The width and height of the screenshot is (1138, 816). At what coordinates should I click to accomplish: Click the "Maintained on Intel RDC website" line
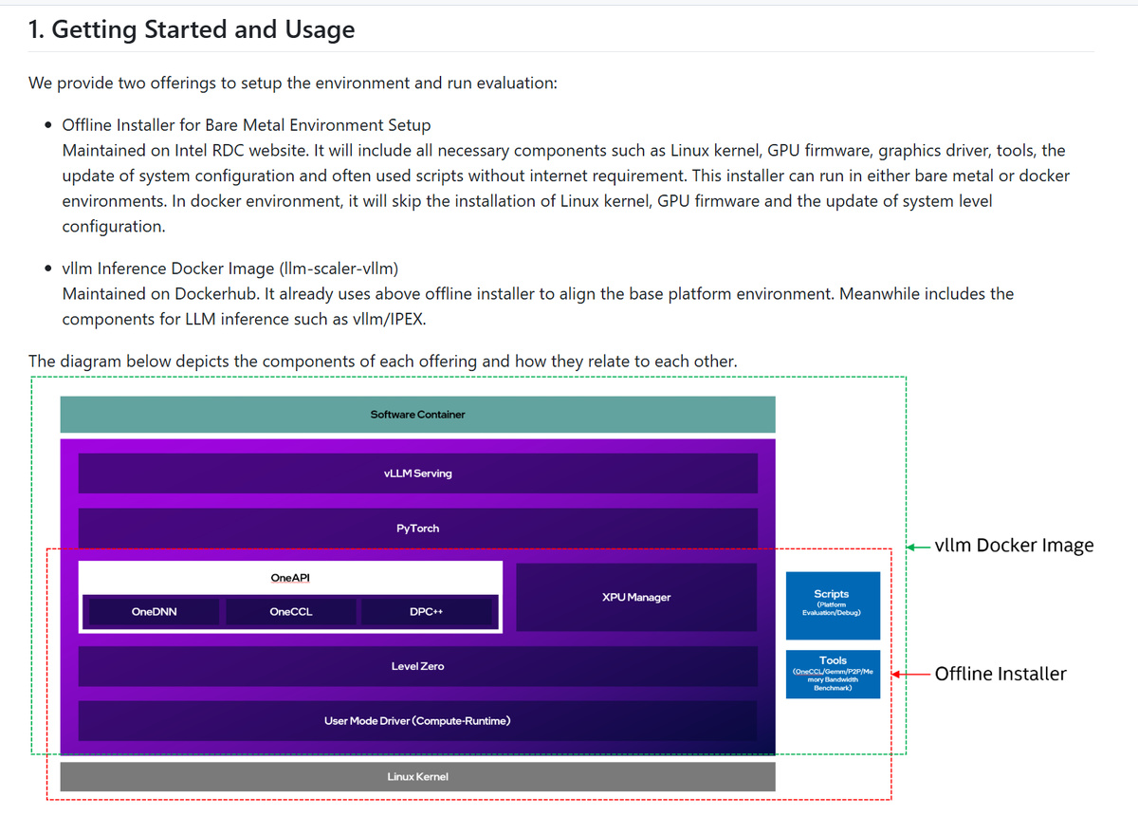pos(563,151)
